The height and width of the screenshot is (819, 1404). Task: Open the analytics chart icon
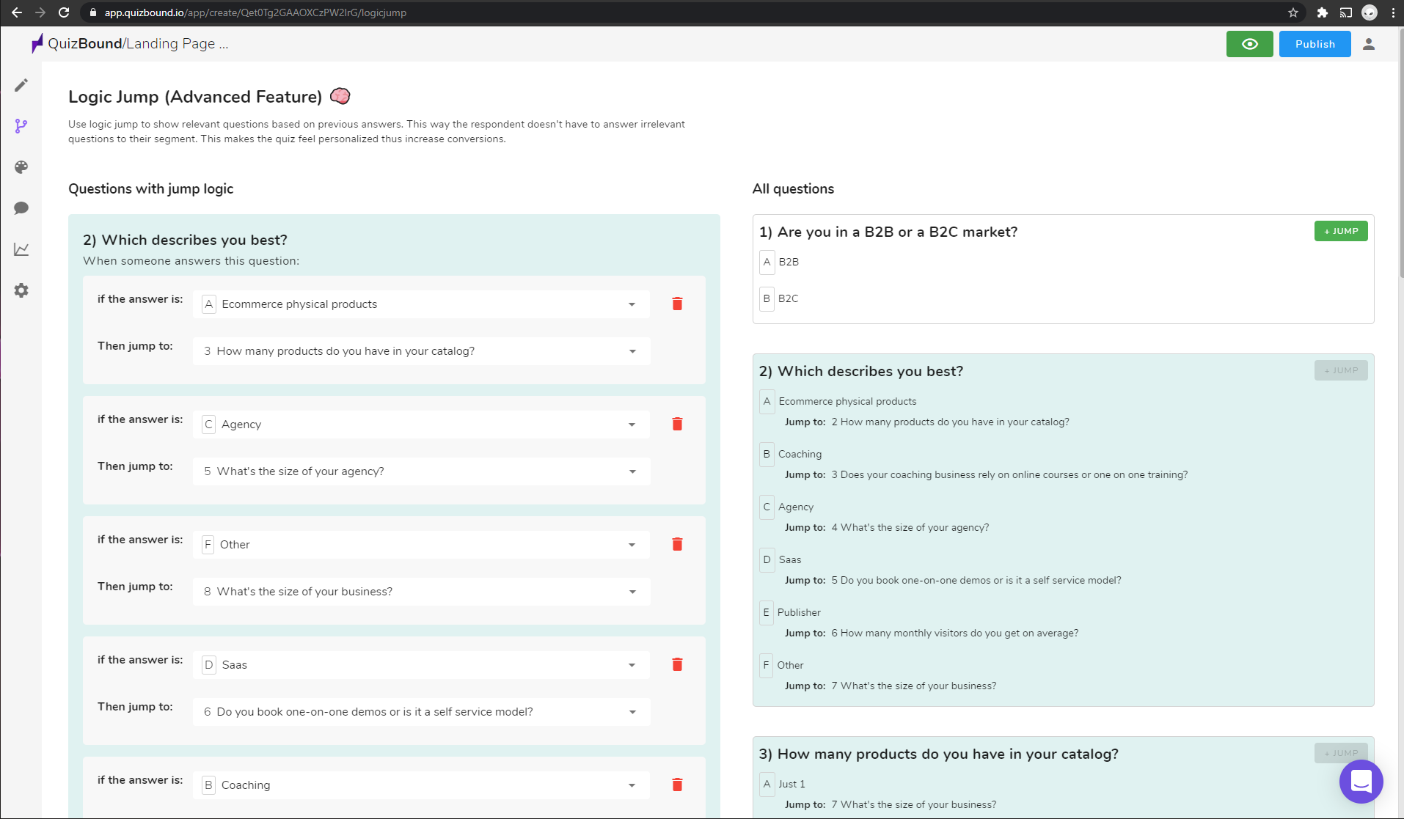coord(21,249)
